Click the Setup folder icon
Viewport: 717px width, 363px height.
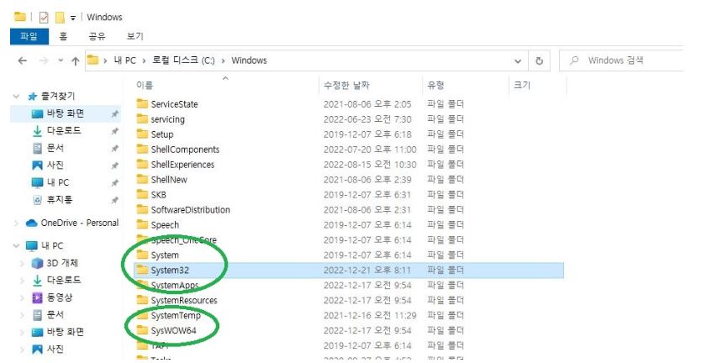143,134
